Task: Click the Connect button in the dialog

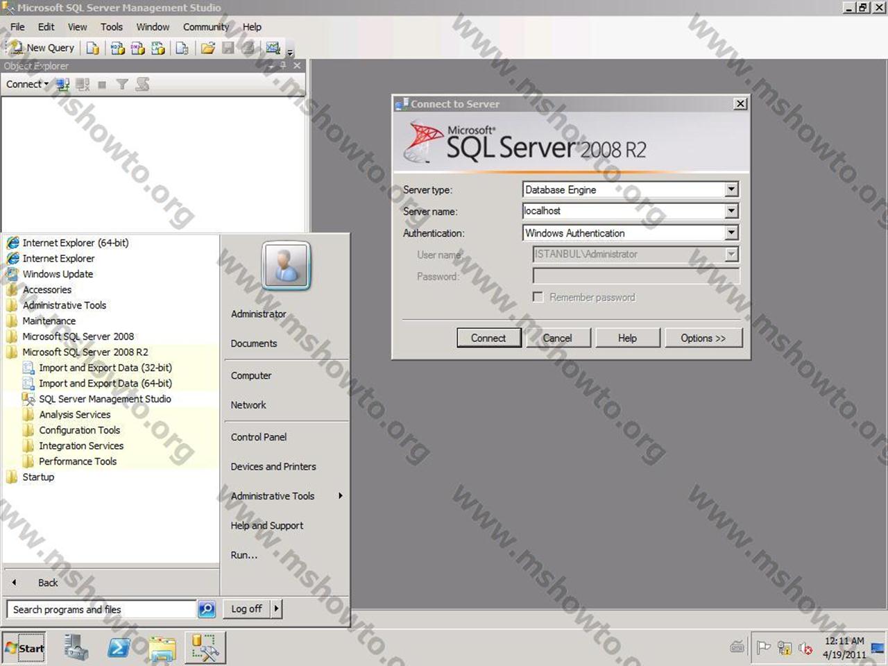Action: [488, 338]
